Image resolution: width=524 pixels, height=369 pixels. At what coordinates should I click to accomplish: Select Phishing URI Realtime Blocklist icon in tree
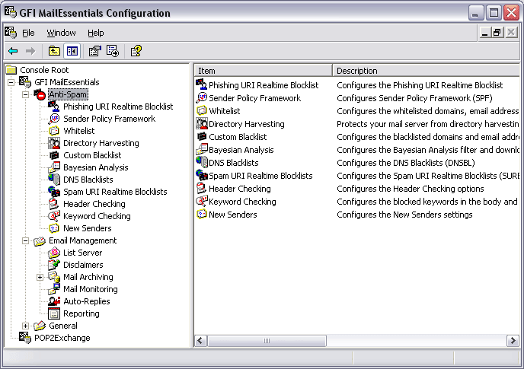[54, 107]
